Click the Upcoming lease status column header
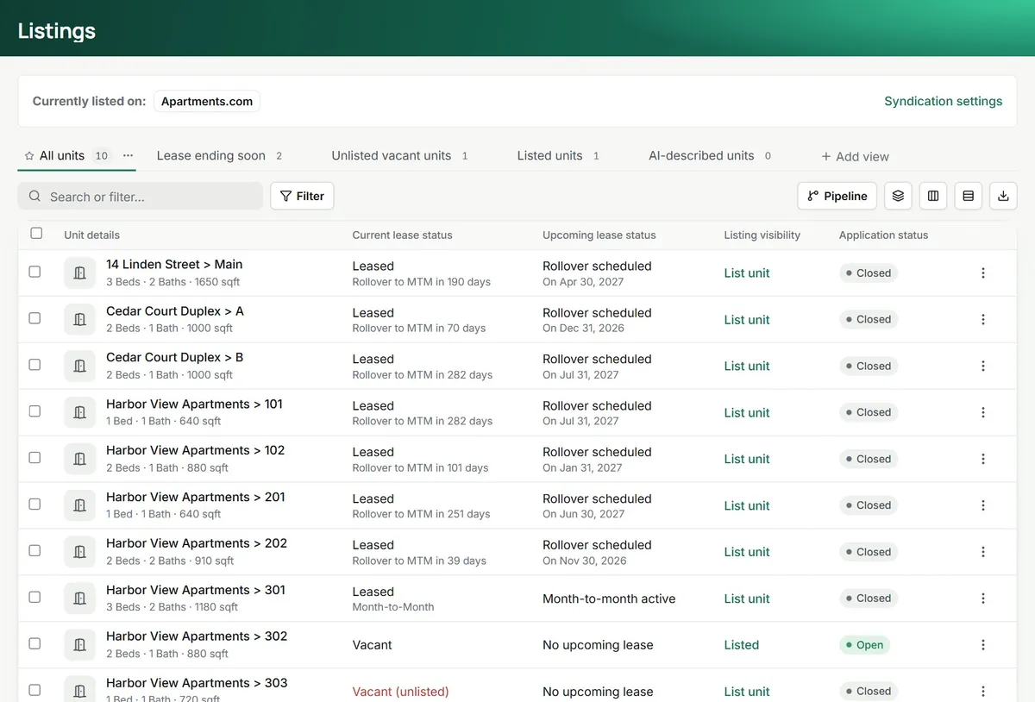The height and width of the screenshot is (702, 1035). (599, 235)
